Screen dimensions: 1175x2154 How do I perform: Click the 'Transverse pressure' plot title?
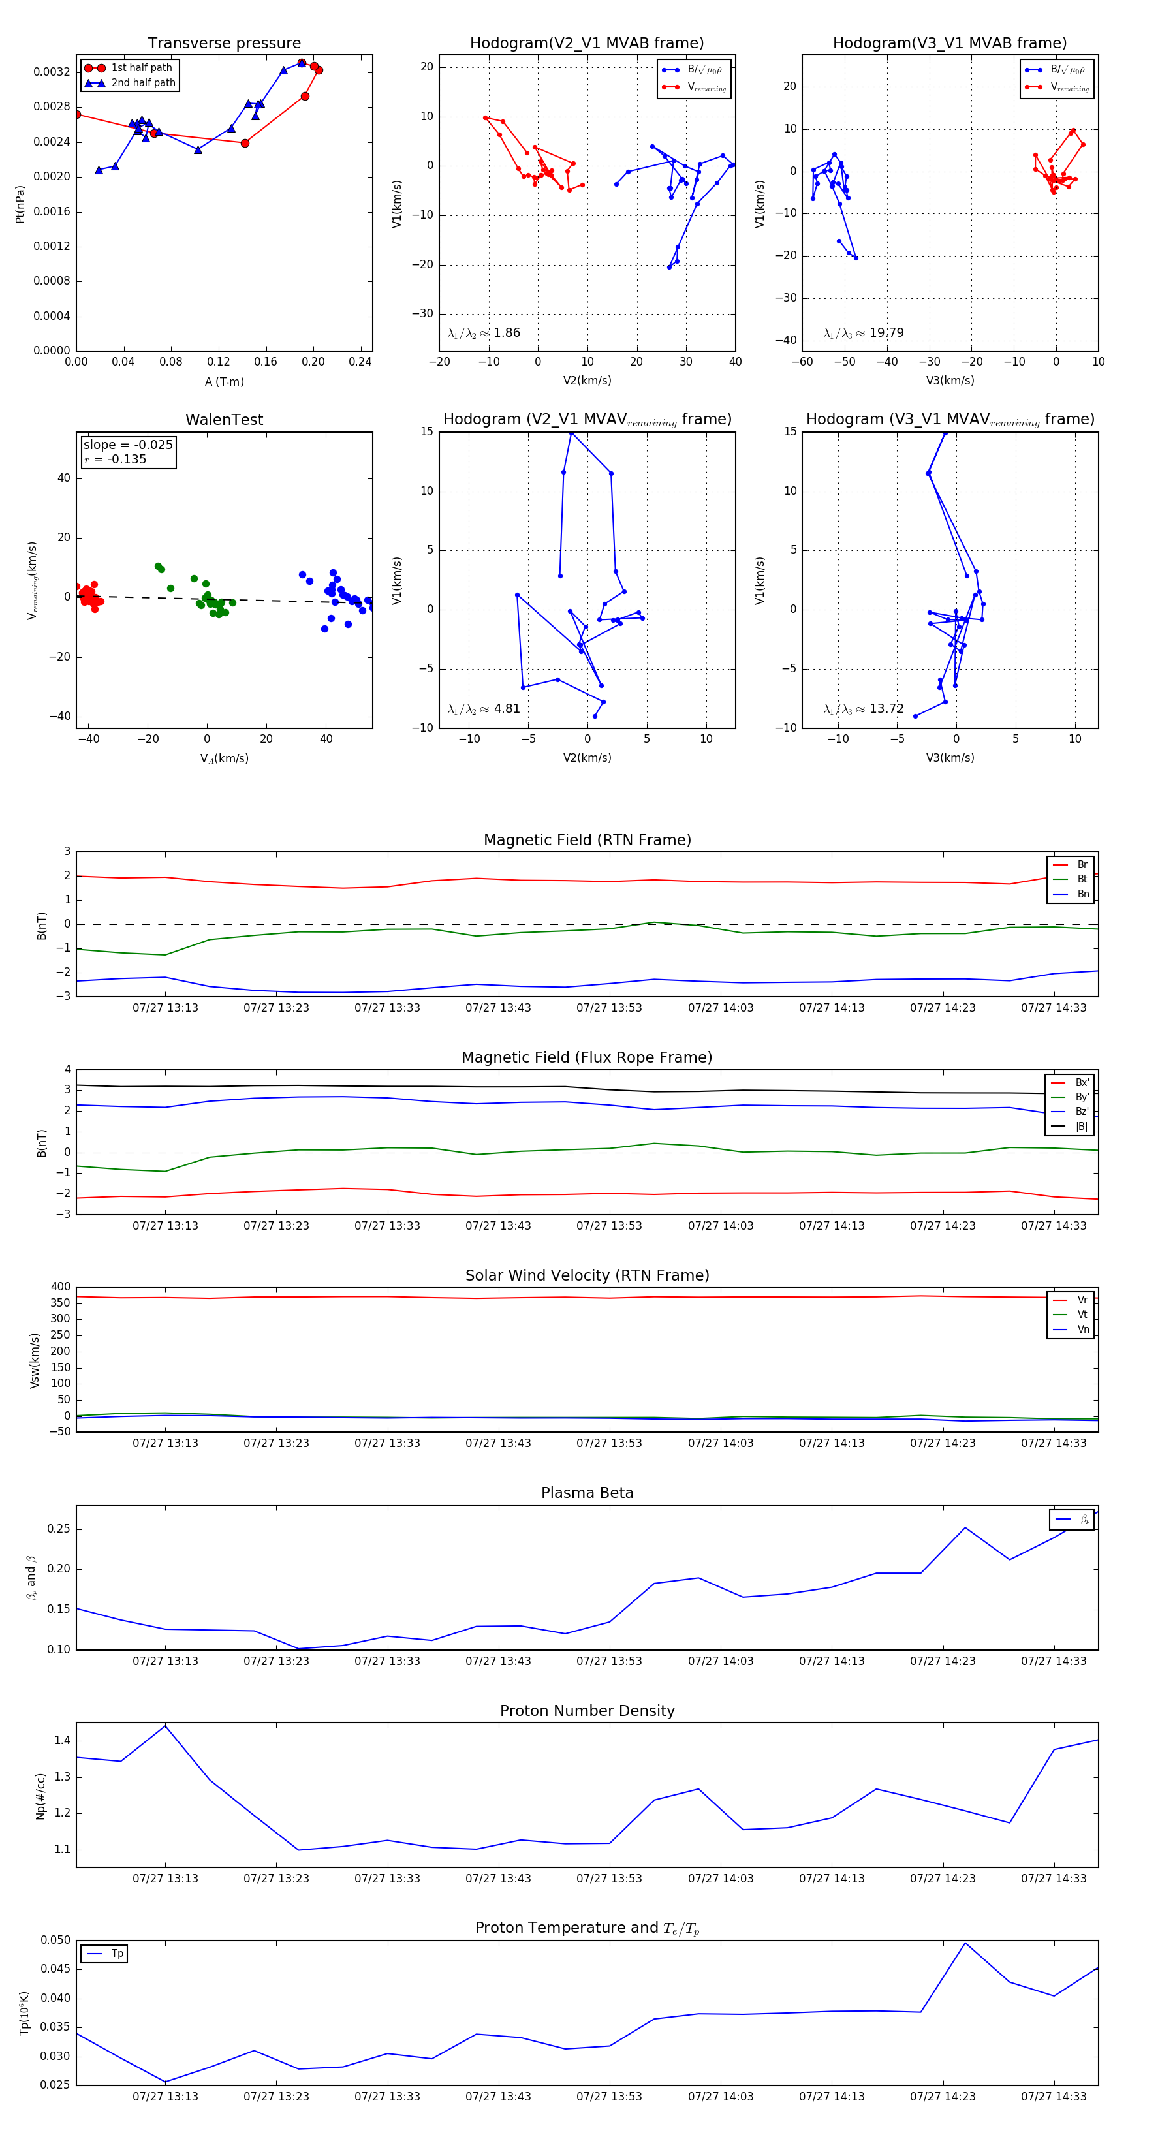224,44
